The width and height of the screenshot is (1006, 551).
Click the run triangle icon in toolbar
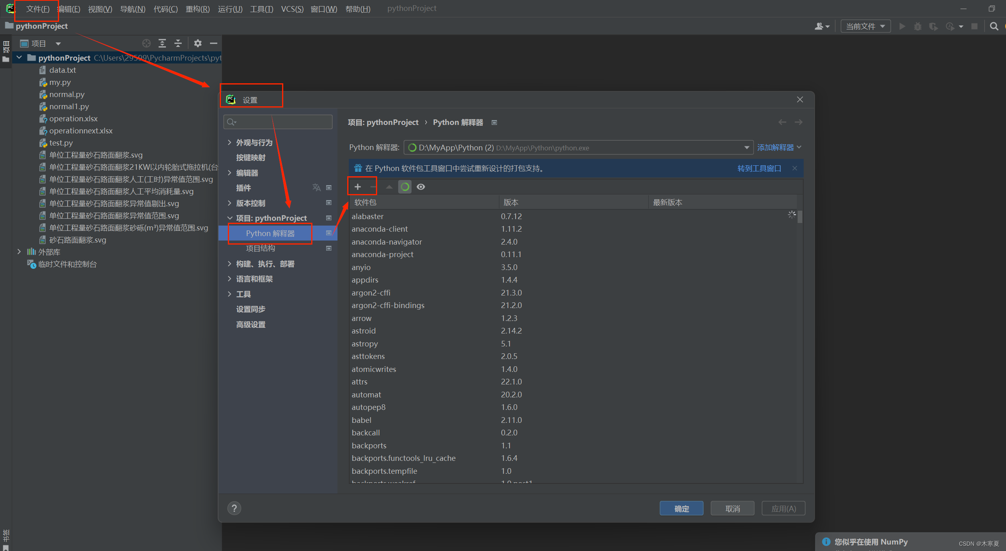pos(902,26)
